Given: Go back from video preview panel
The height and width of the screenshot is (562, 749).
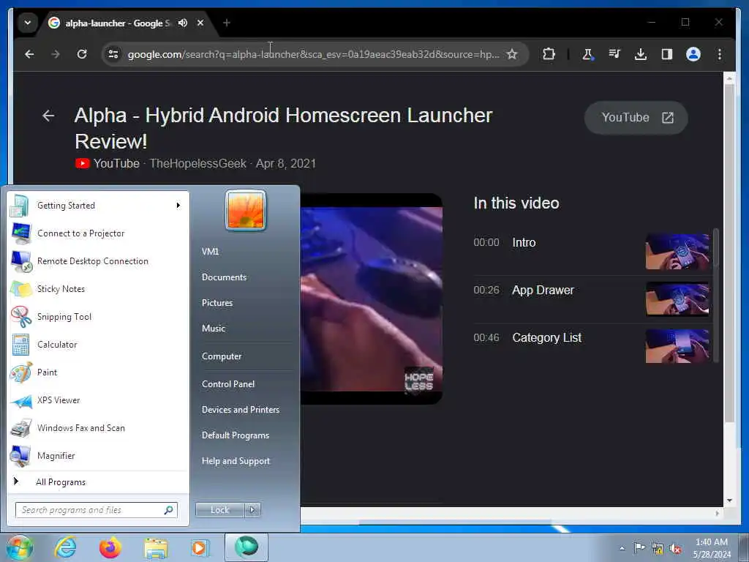Looking at the screenshot, I should 48,116.
